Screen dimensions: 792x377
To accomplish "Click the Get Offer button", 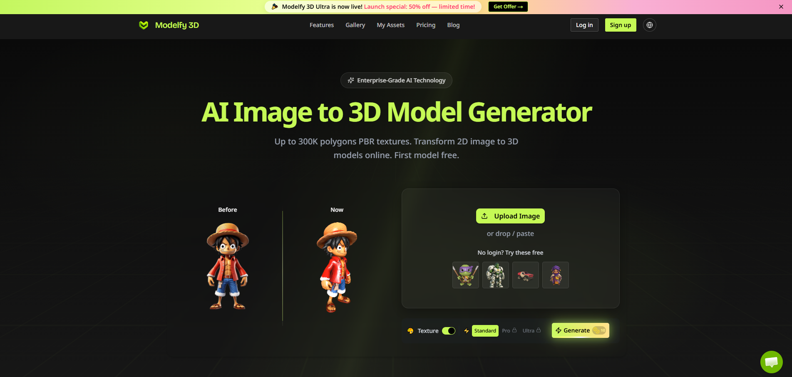I will pos(508,6).
